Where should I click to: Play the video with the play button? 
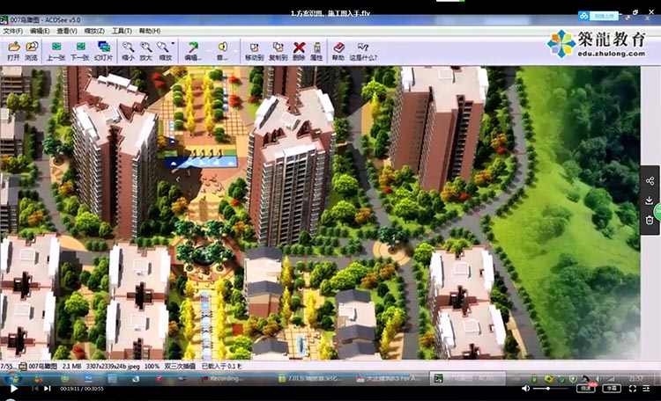click(x=13, y=389)
